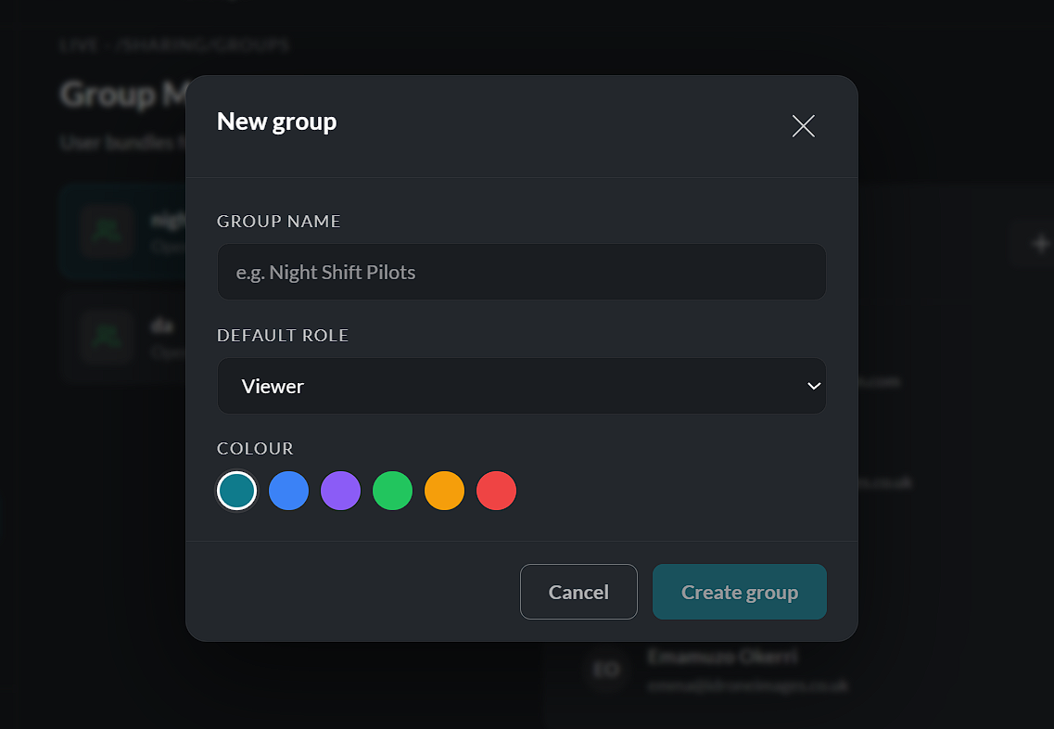
Task: Click the Group Name input field
Action: (x=522, y=272)
